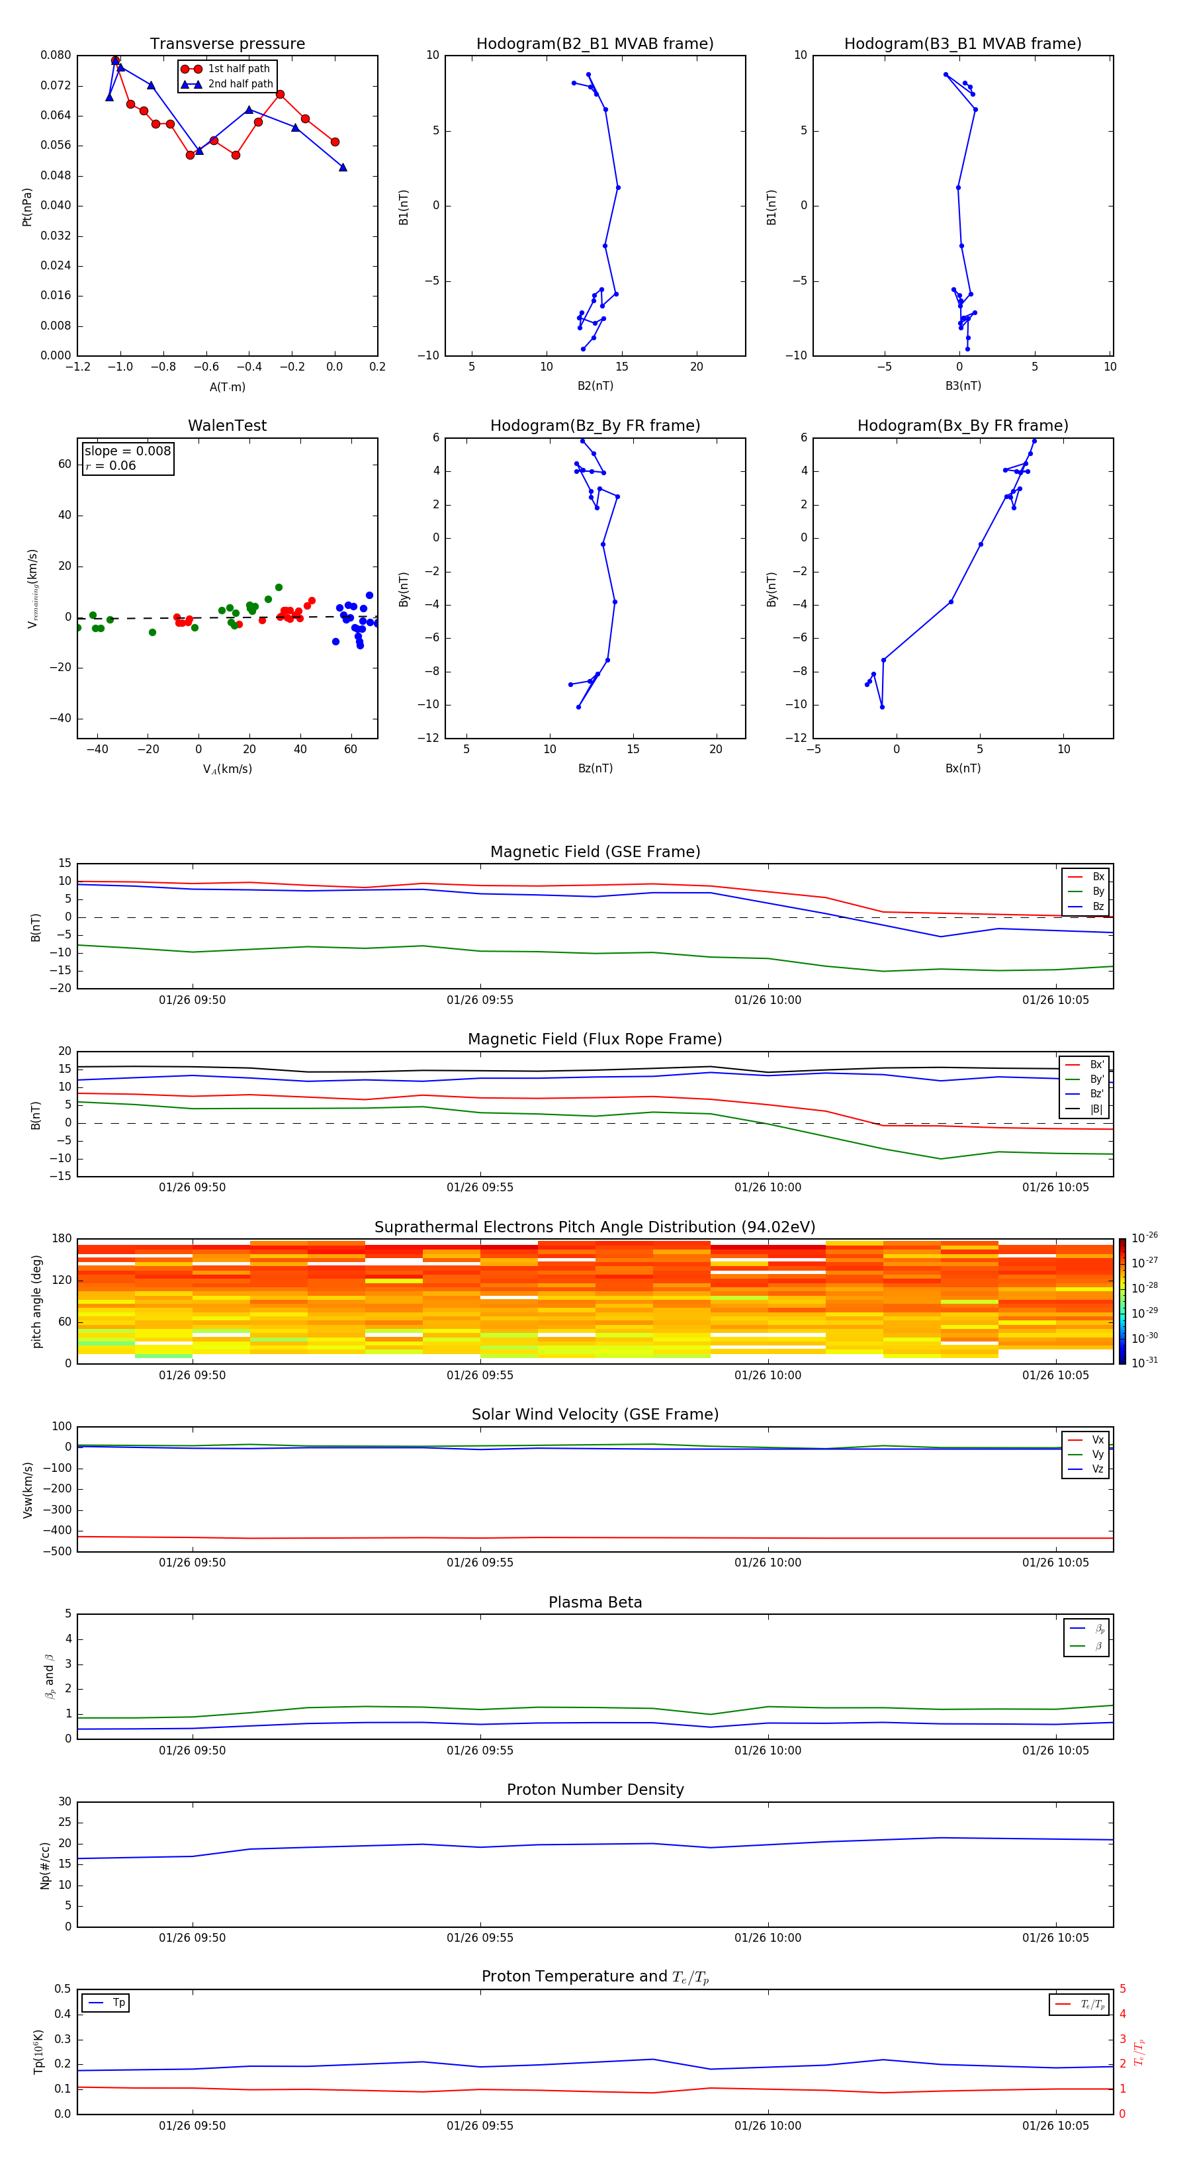Select the Vx entry in velocity legend
This screenshot has width=1191, height=2184.
point(1086,1439)
